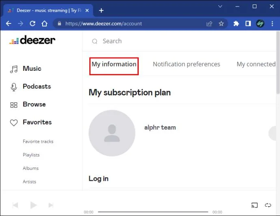280x216 pixels.
Task: Click the alphr team username
Action: (x=160, y=127)
